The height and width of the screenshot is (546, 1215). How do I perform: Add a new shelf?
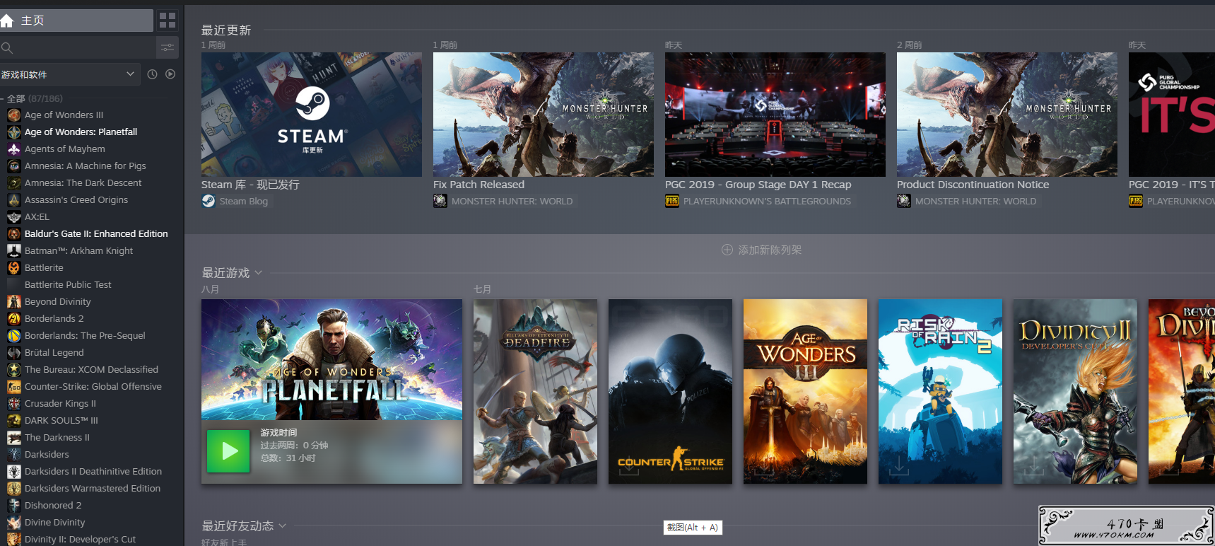[x=761, y=250]
